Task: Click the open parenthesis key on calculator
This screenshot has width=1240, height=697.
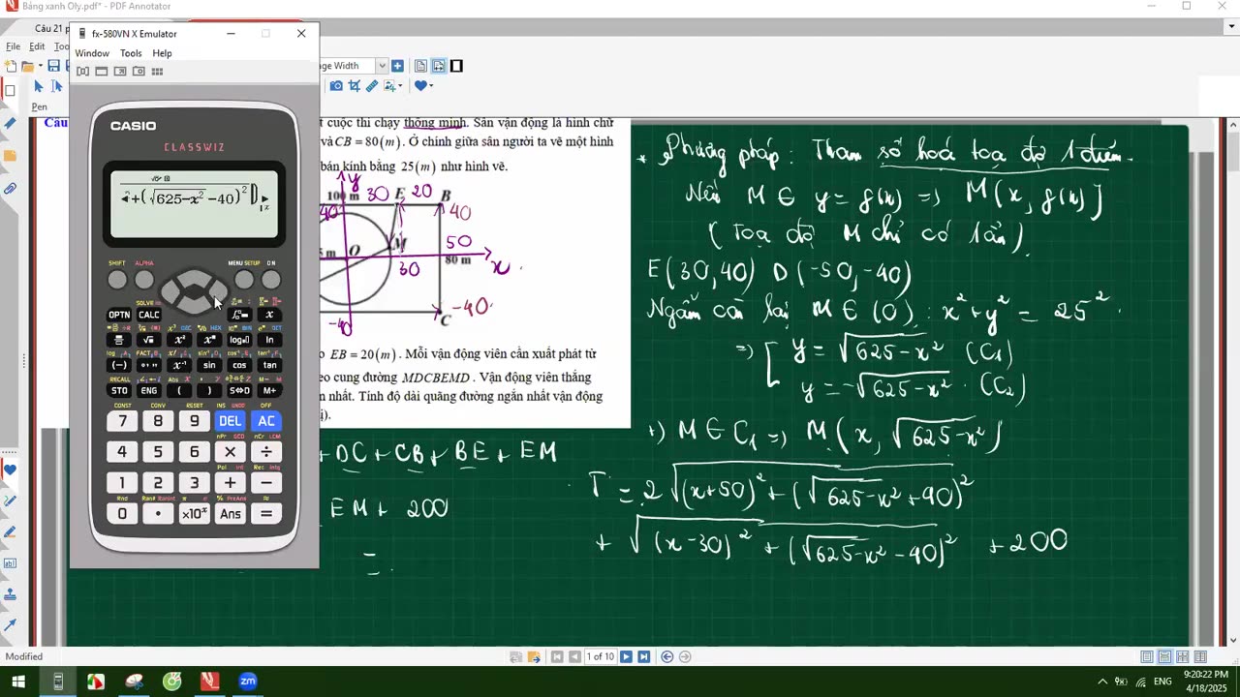Action: tap(179, 390)
